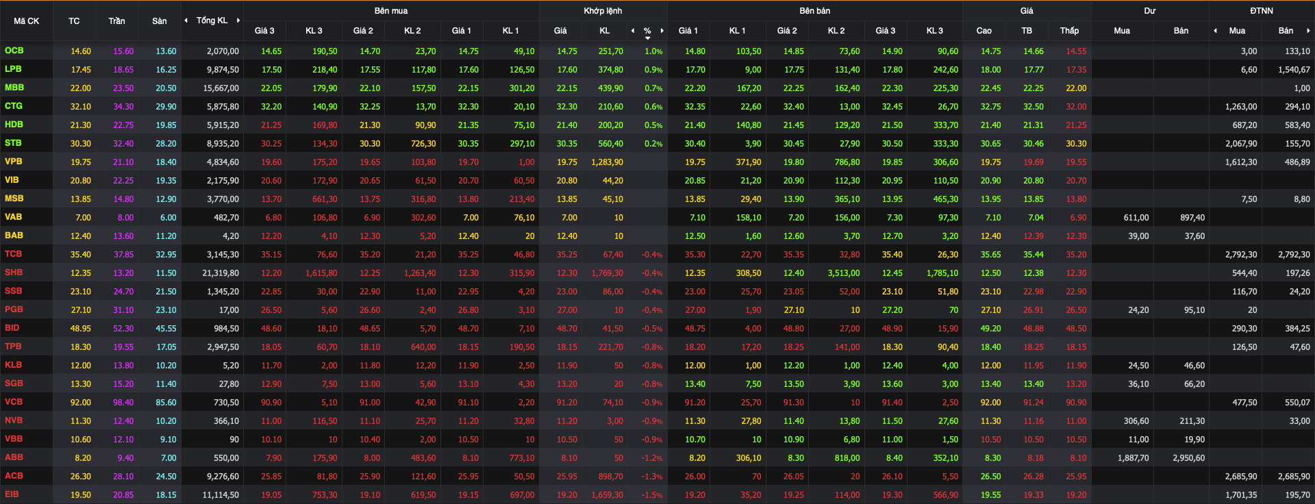Click the Bên mua group header

click(x=391, y=11)
